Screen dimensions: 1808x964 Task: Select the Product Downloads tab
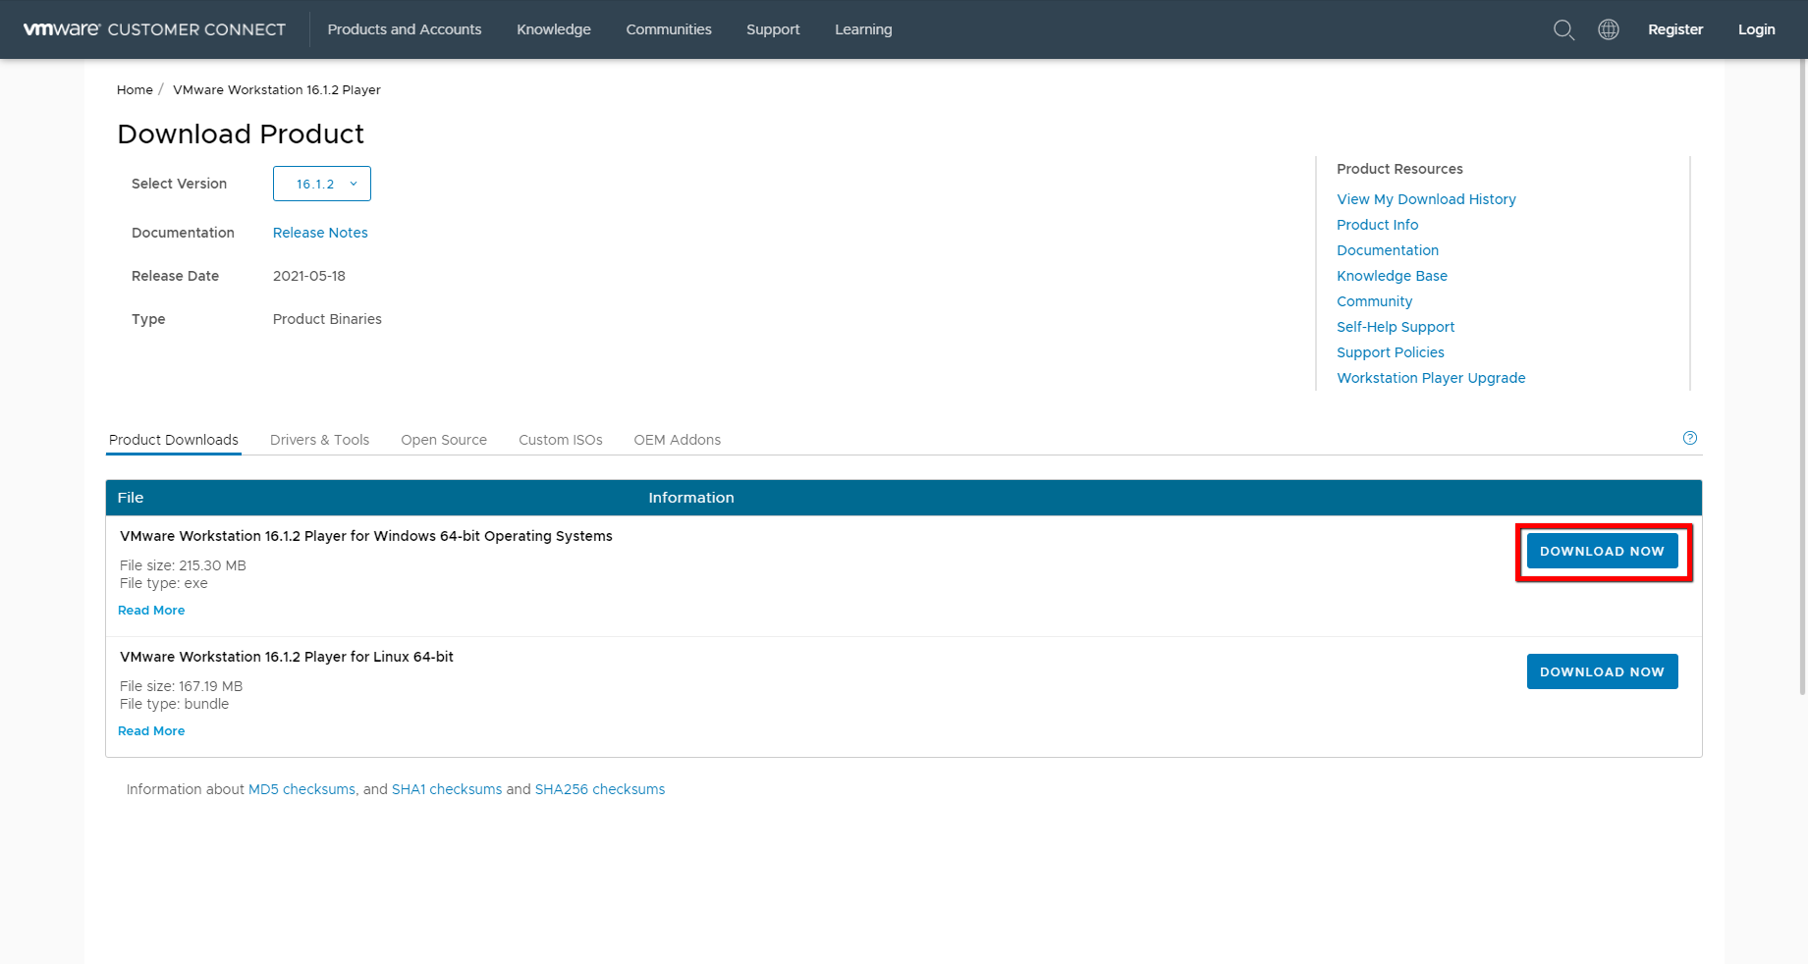(174, 440)
